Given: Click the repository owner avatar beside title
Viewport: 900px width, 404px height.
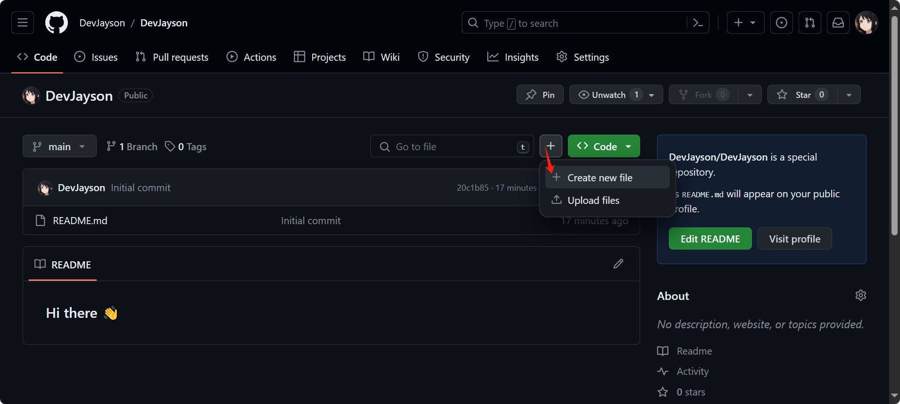Looking at the screenshot, I should tap(31, 96).
